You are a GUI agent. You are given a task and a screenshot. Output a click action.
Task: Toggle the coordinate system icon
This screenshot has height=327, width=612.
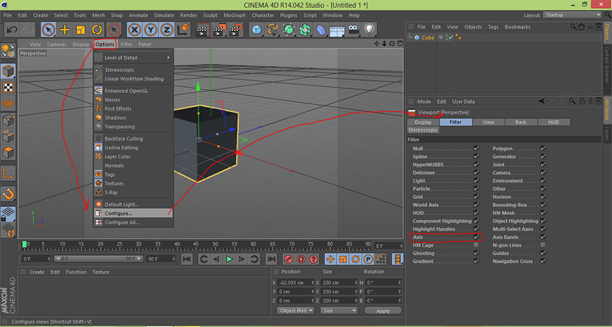183,29
